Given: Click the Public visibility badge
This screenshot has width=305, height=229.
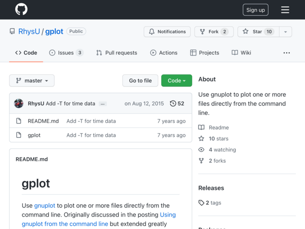Looking at the screenshot, I should [76, 31].
